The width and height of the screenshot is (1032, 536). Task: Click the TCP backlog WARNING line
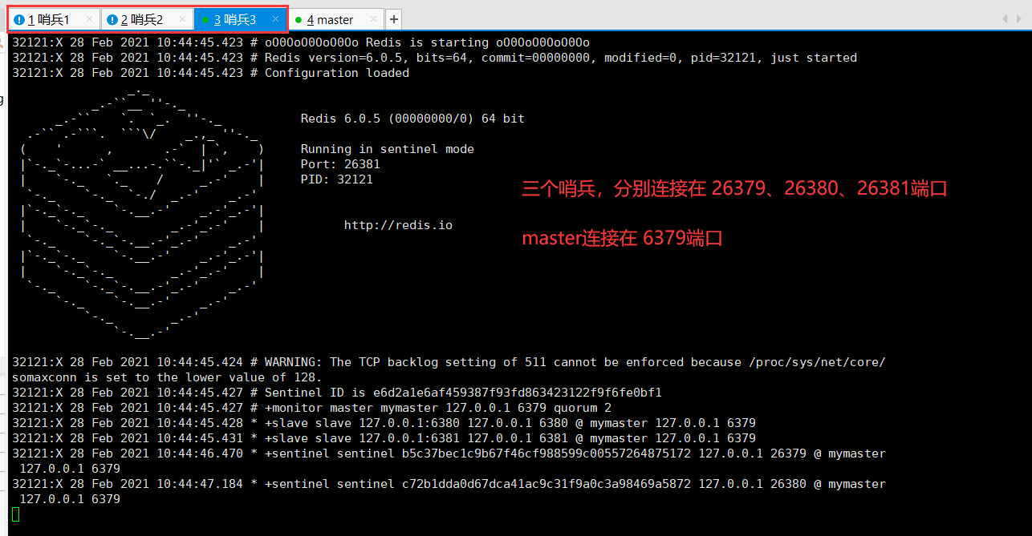point(449,362)
